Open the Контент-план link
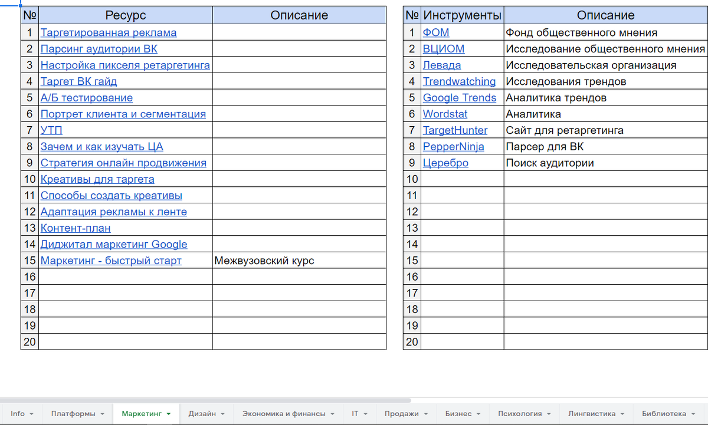This screenshot has height=425, width=708. [76, 228]
